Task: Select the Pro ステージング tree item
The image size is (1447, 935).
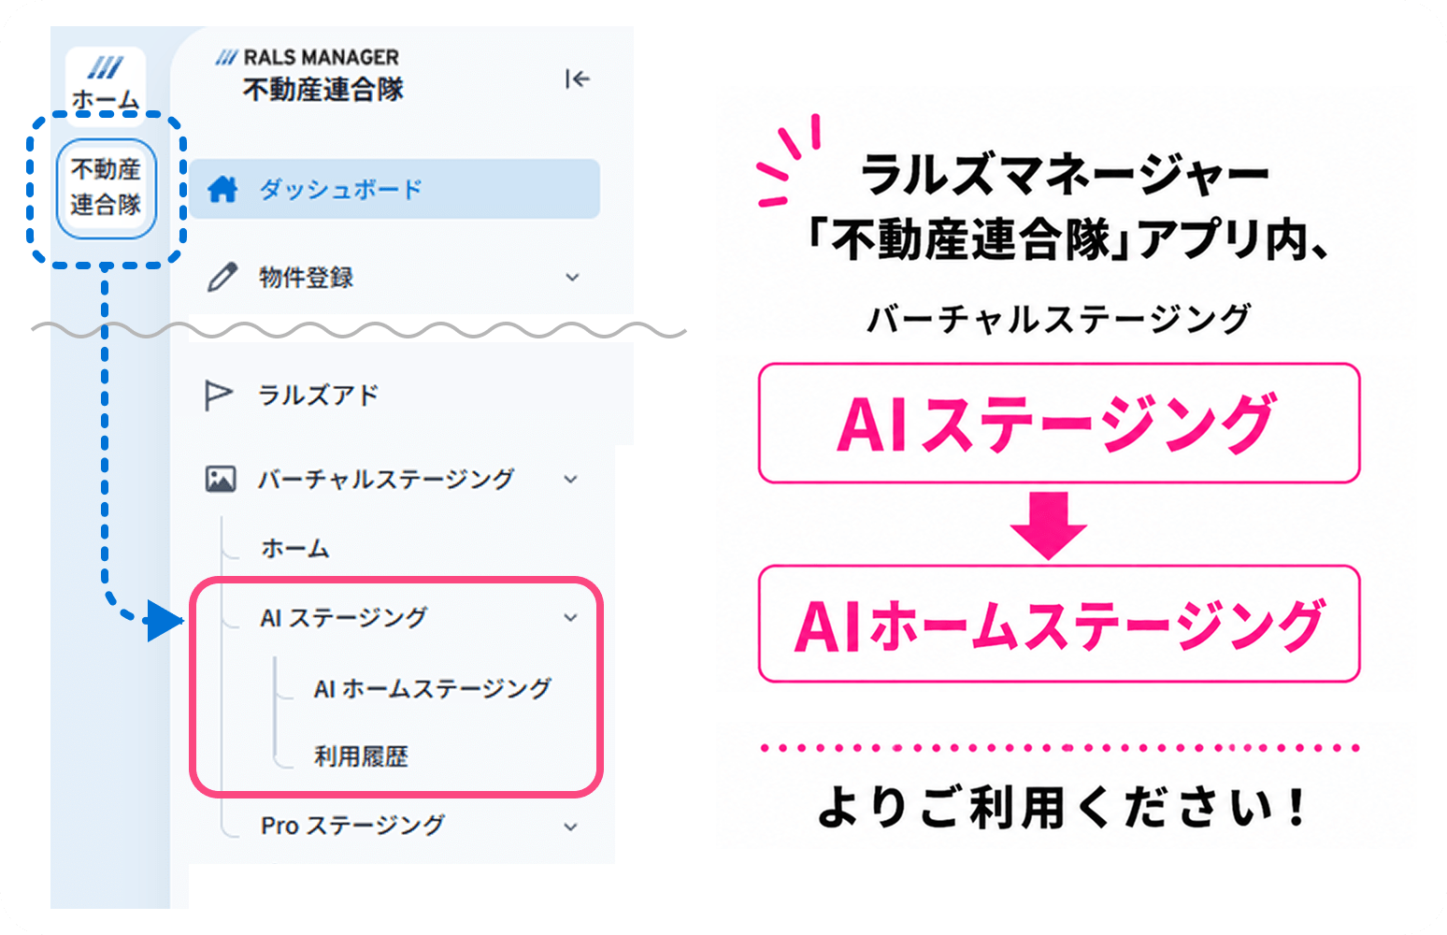Action: point(352,826)
